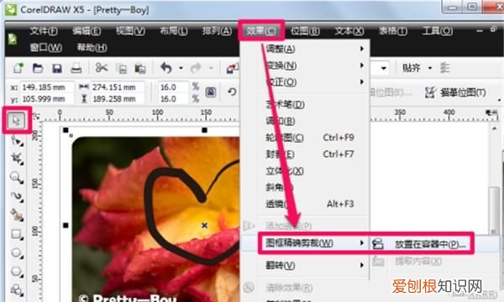Click the rotation angle icon
Image resolution: width=504 pixels, height=302 pixels.
click(232, 92)
